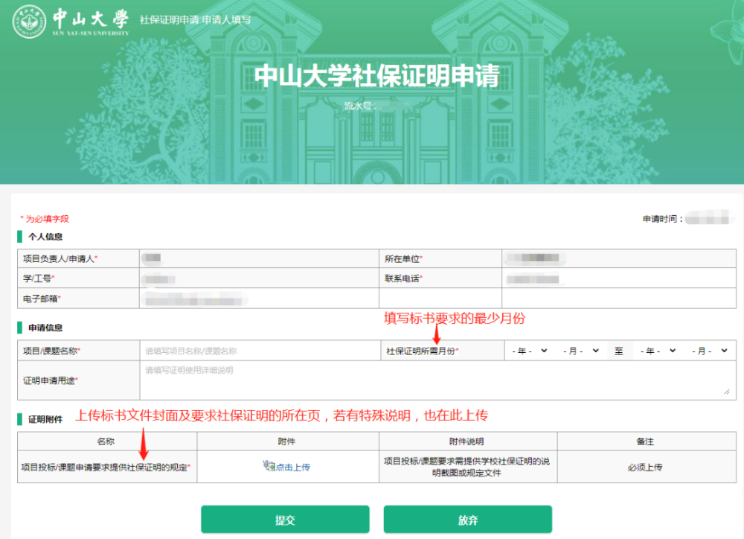The height and width of the screenshot is (539, 744).
Task: Click the 放弃 abandon button
Action: pyautogui.click(x=468, y=520)
